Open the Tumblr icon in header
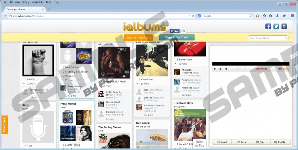Screen dimensions: 298x150 point(284,26)
